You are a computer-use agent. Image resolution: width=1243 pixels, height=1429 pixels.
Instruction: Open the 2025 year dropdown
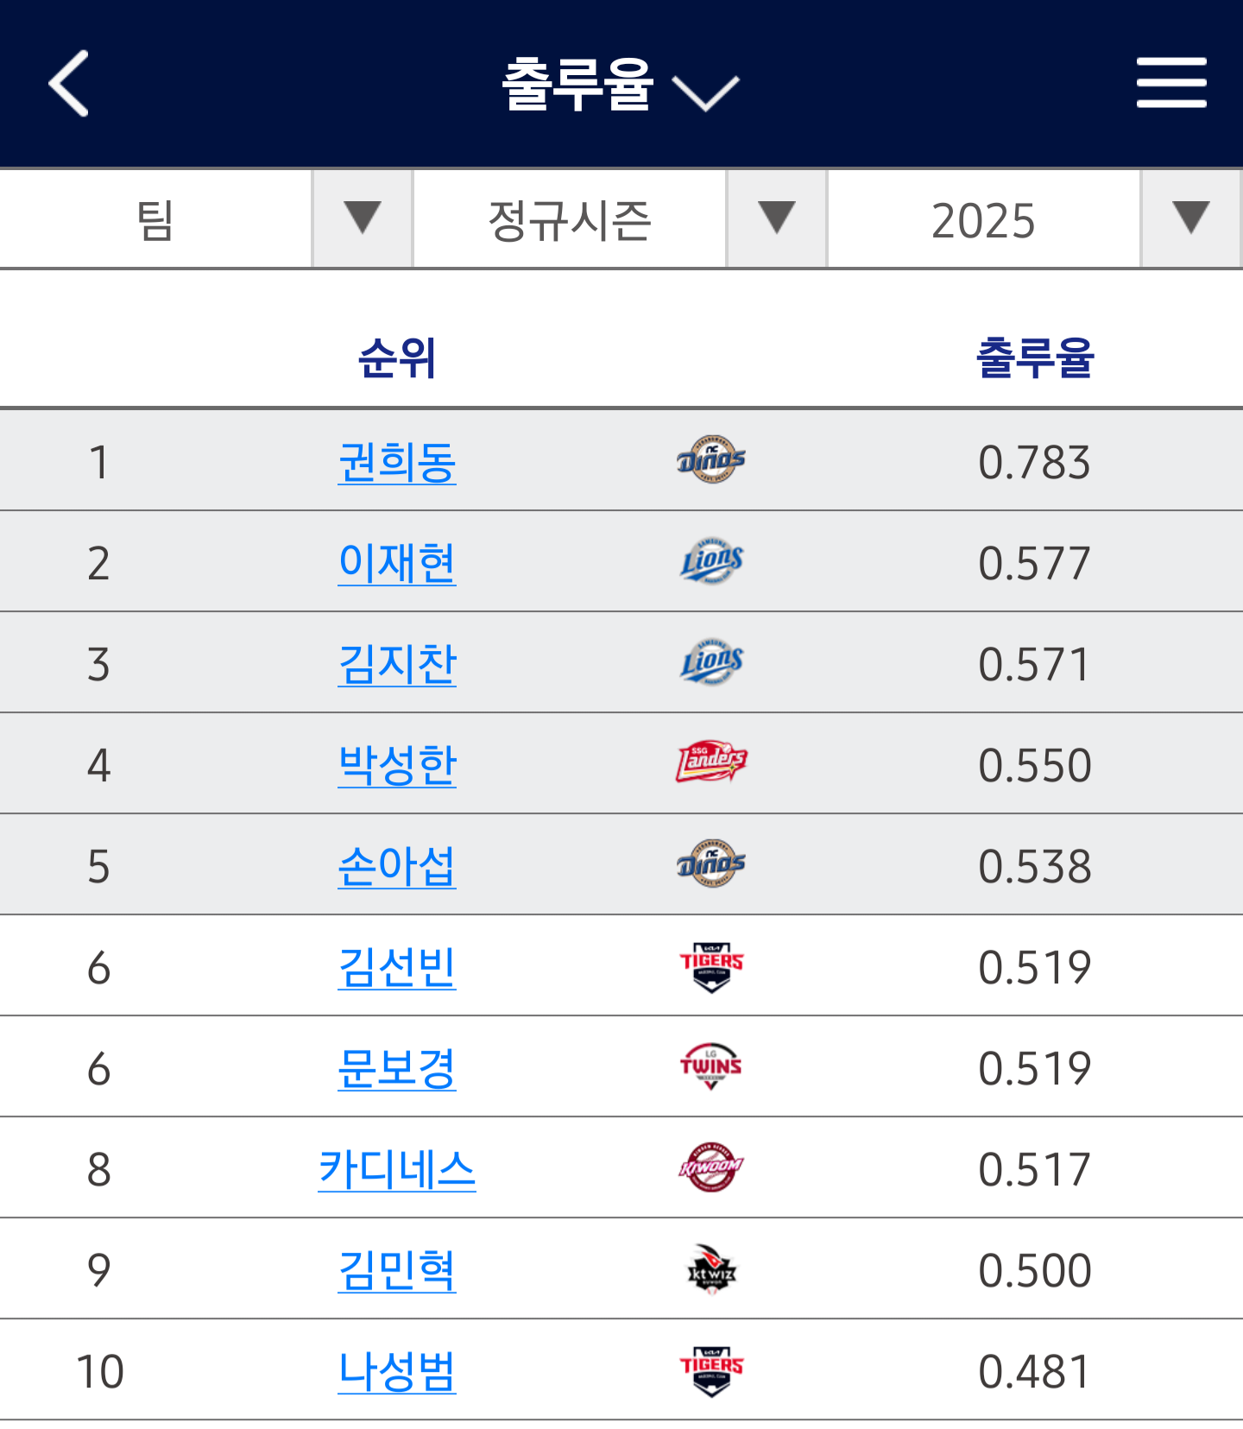click(1034, 219)
